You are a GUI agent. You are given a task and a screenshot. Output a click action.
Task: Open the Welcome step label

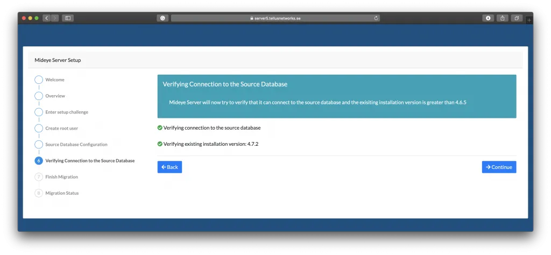55,80
